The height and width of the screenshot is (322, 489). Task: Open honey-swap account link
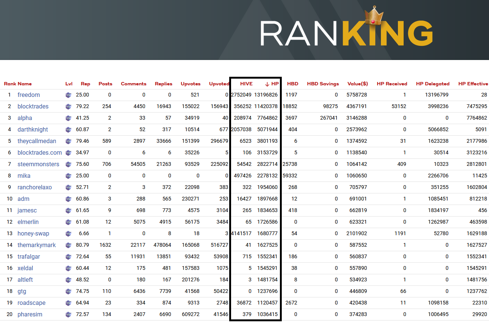point(33,234)
